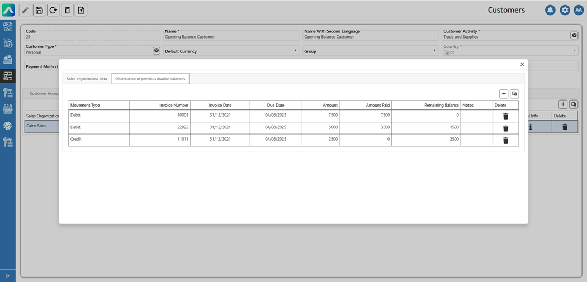Screen dimensions: 587x282
Task: Open the Group dropdown
Action: [435, 51]
